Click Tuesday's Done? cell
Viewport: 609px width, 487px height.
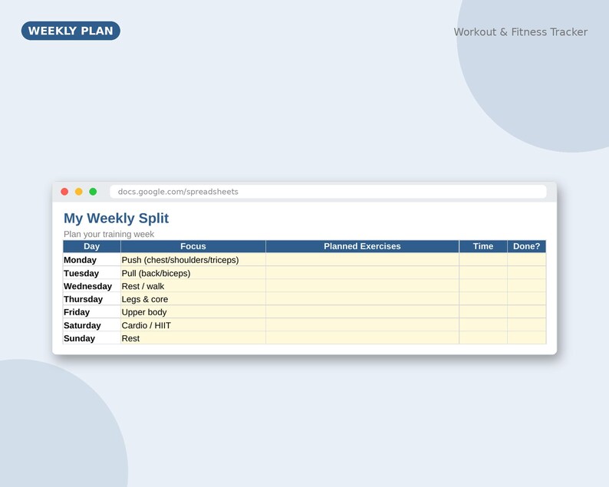click(527, 273)
